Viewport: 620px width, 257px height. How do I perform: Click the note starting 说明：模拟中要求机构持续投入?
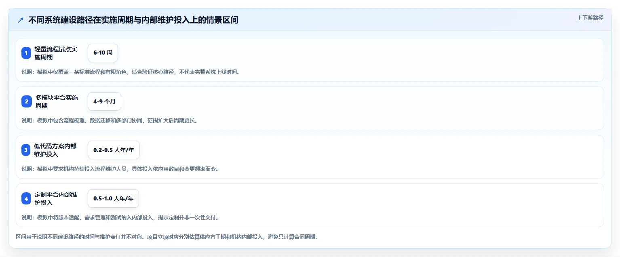(x=120, y=169)
